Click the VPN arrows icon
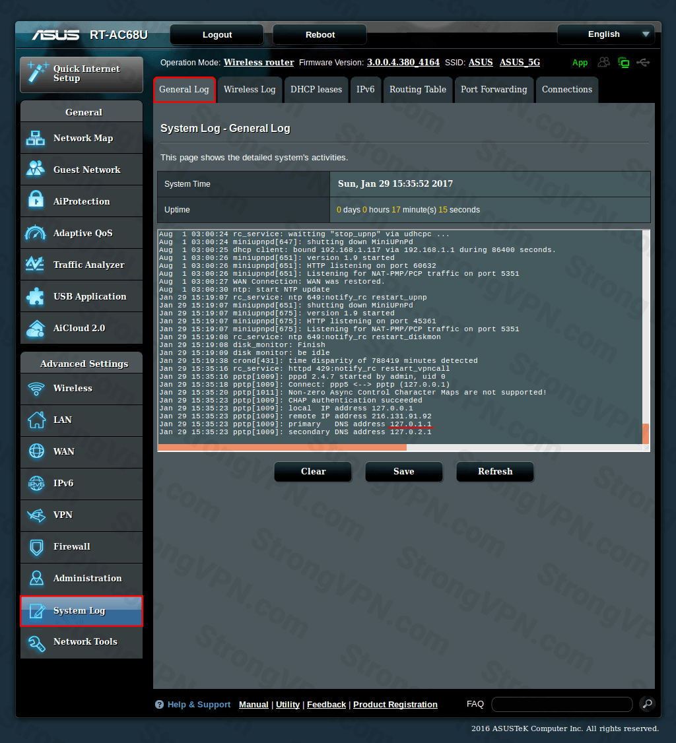This screenshot has height=743, width=676. pyautogui.click(x=36, y=515)
